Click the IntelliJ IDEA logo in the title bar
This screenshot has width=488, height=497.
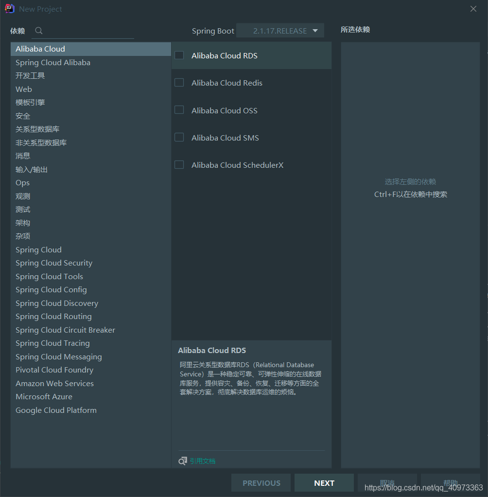click(10, 8)
